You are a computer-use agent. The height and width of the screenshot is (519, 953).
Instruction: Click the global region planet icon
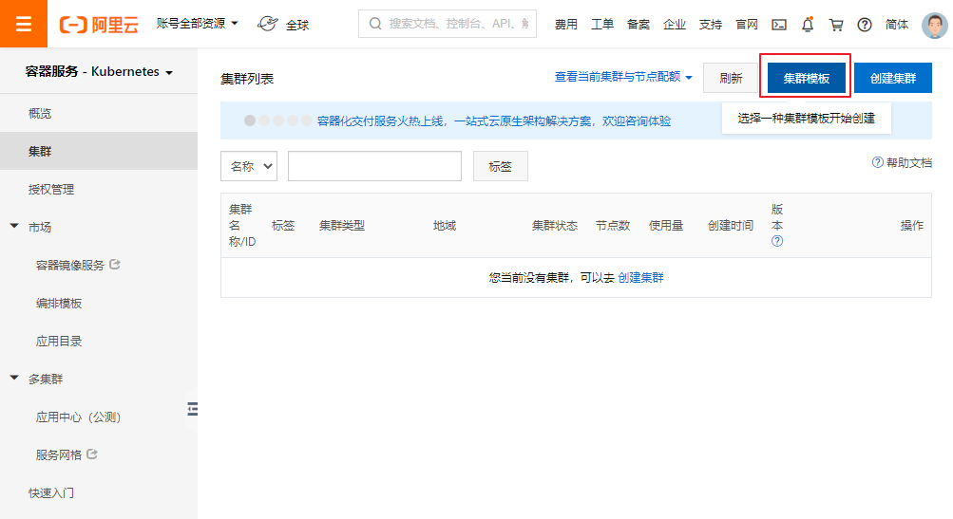coord(267,24)
